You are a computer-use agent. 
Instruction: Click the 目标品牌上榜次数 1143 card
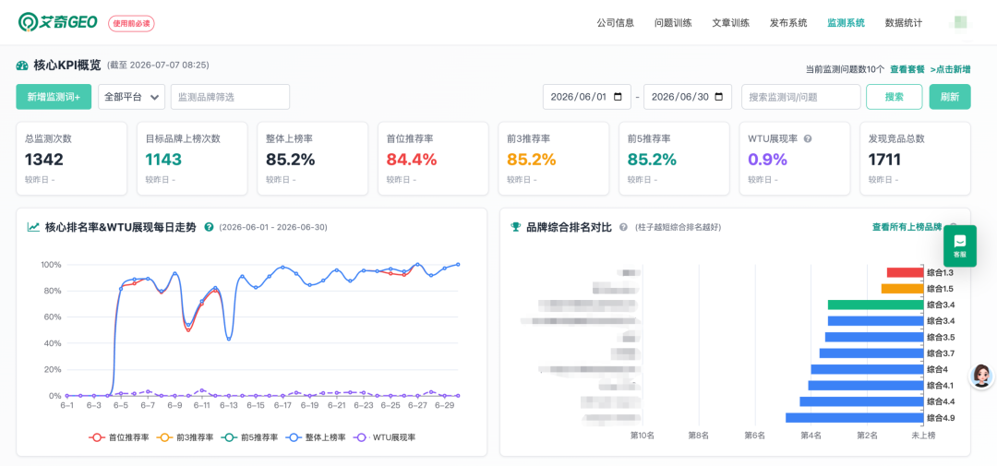coord(192,159)
